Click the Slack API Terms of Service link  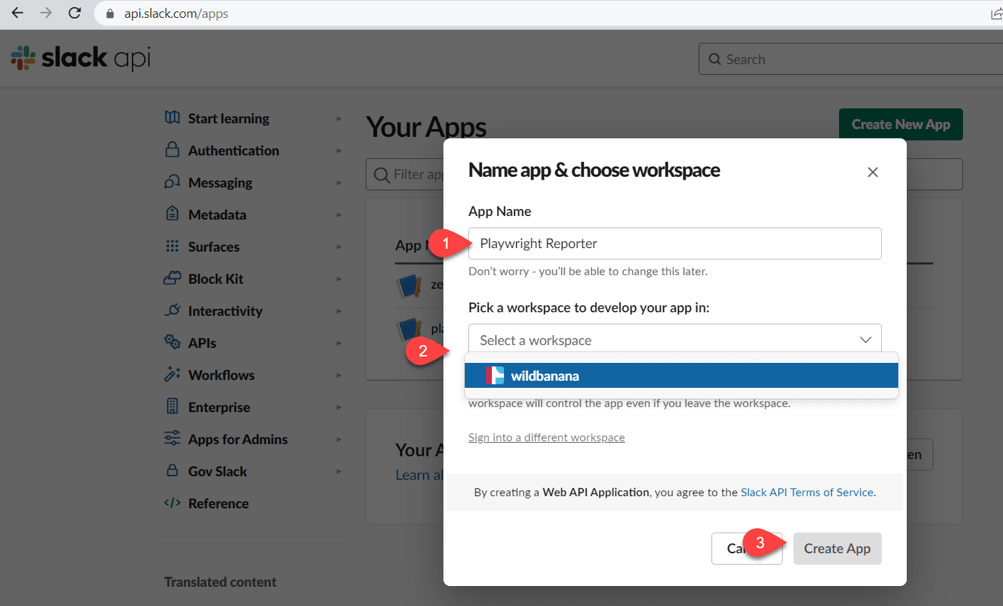[806, 492]
